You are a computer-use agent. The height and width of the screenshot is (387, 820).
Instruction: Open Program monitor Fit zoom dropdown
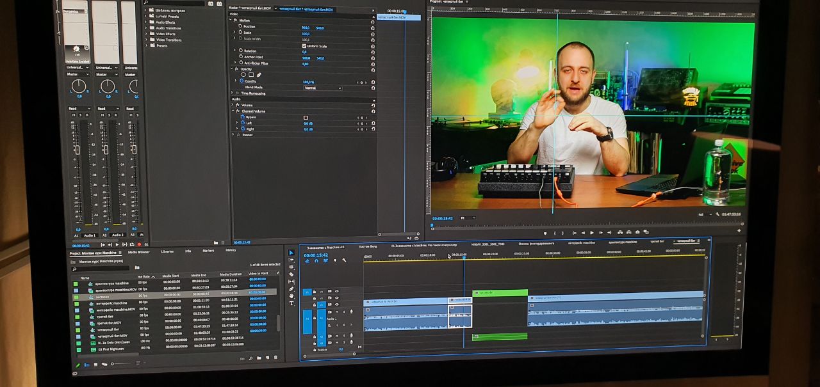(x=469, y=217)
